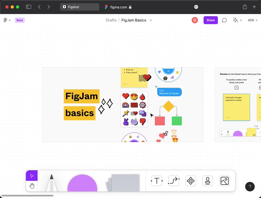Screen dimensions: 261x198
Task: Select the red thumbs-down sticker
Action: 143,122
